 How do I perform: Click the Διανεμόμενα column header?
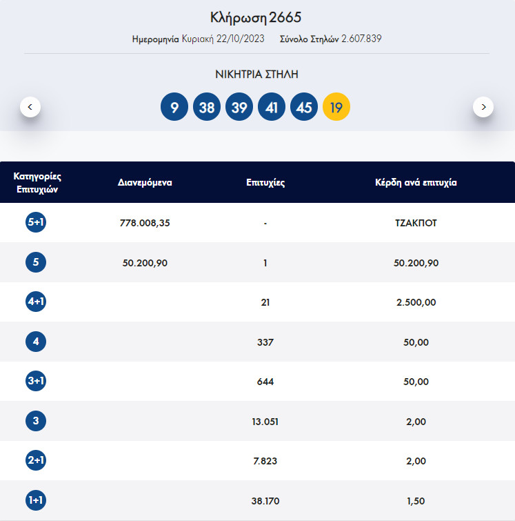pyautogui.click(x=145, y=183)
